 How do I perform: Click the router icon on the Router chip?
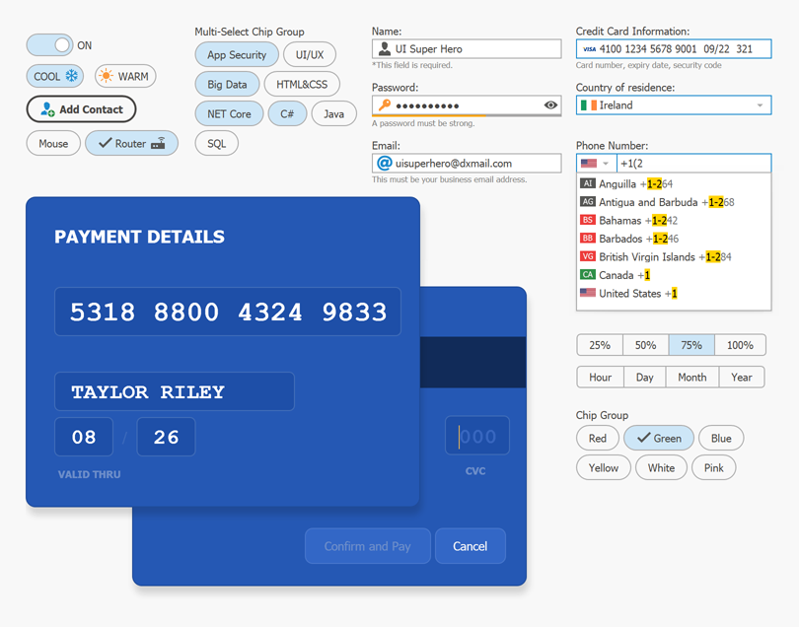click(x=159, y=143)
